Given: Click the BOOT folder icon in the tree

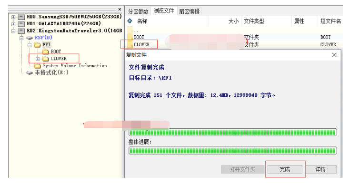Looking at the screenshot, I should pyautogui.click(x=46, y=52).
